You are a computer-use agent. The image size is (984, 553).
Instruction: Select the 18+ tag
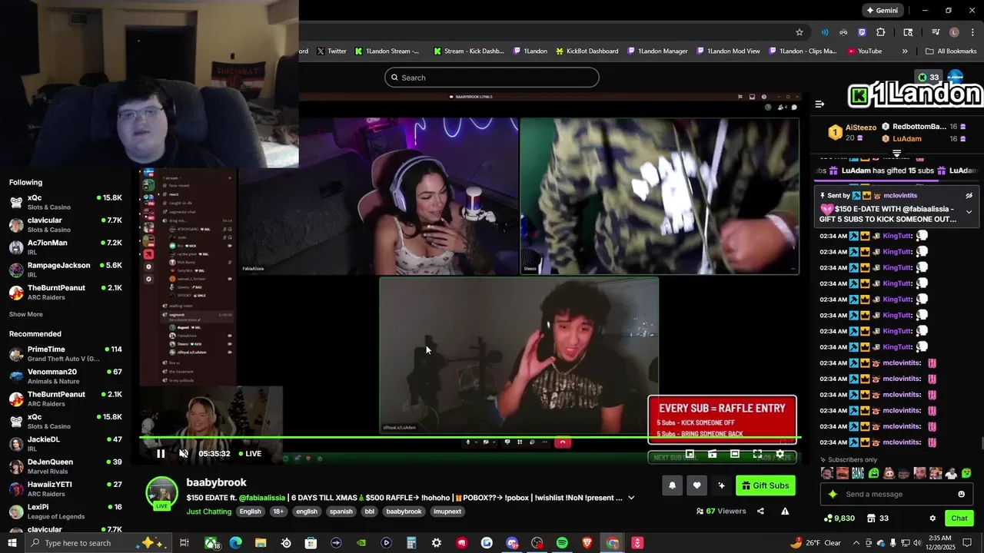point(278,512)
